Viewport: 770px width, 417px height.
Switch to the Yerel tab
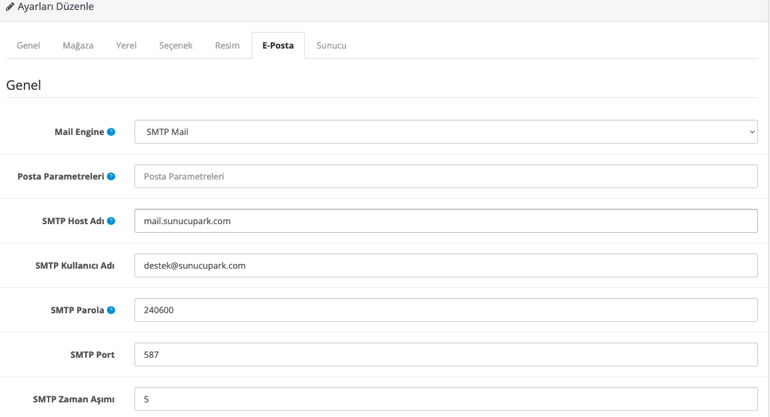click(126, 45)
